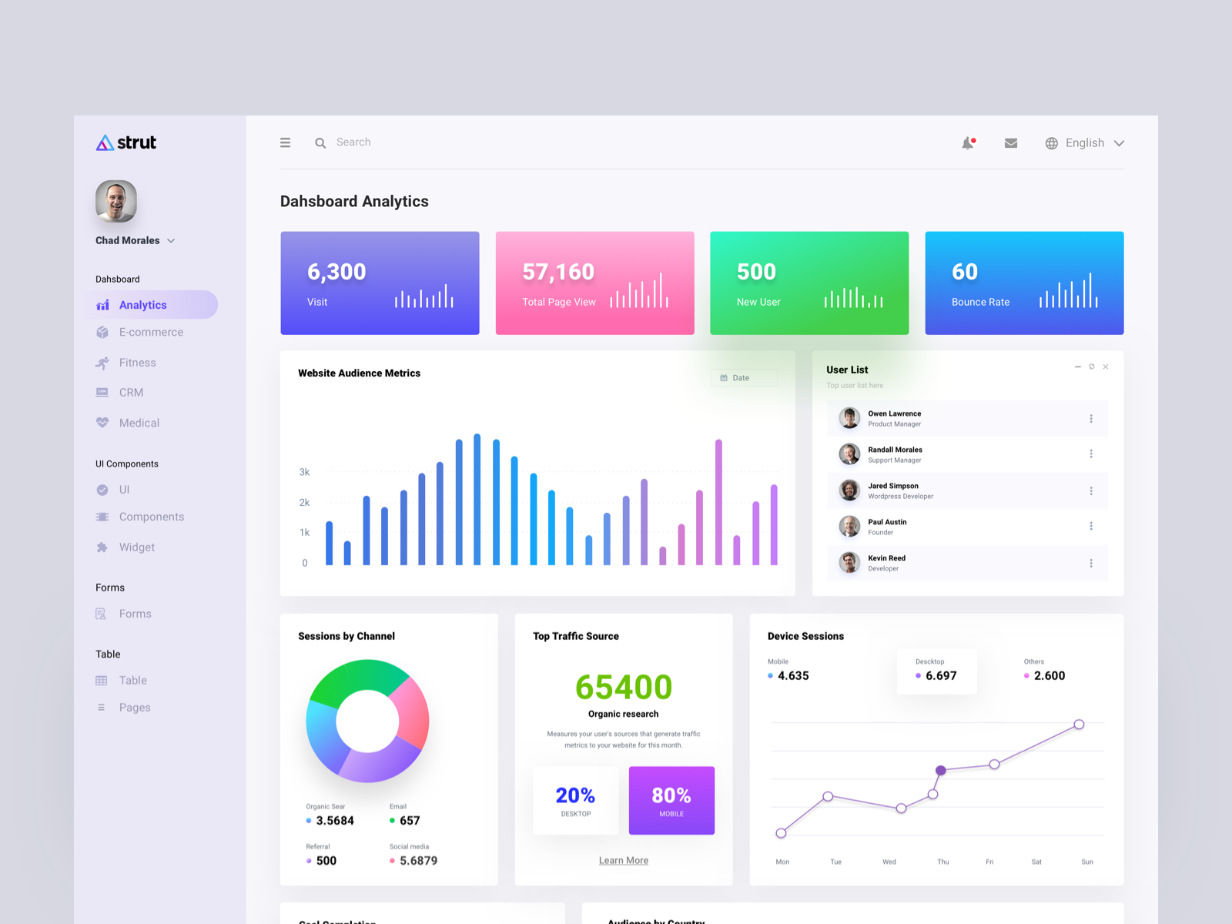Click the Desktop 6.697 sessions card
The width and height of the screenshot is (1232, 924).
point(937,671)
